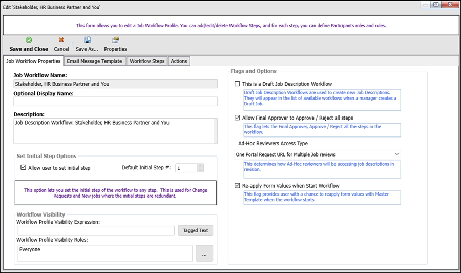Viewport: 461px width, 273px height.
Task: Increase the Default Initial Step number
Action: [200, 165]
